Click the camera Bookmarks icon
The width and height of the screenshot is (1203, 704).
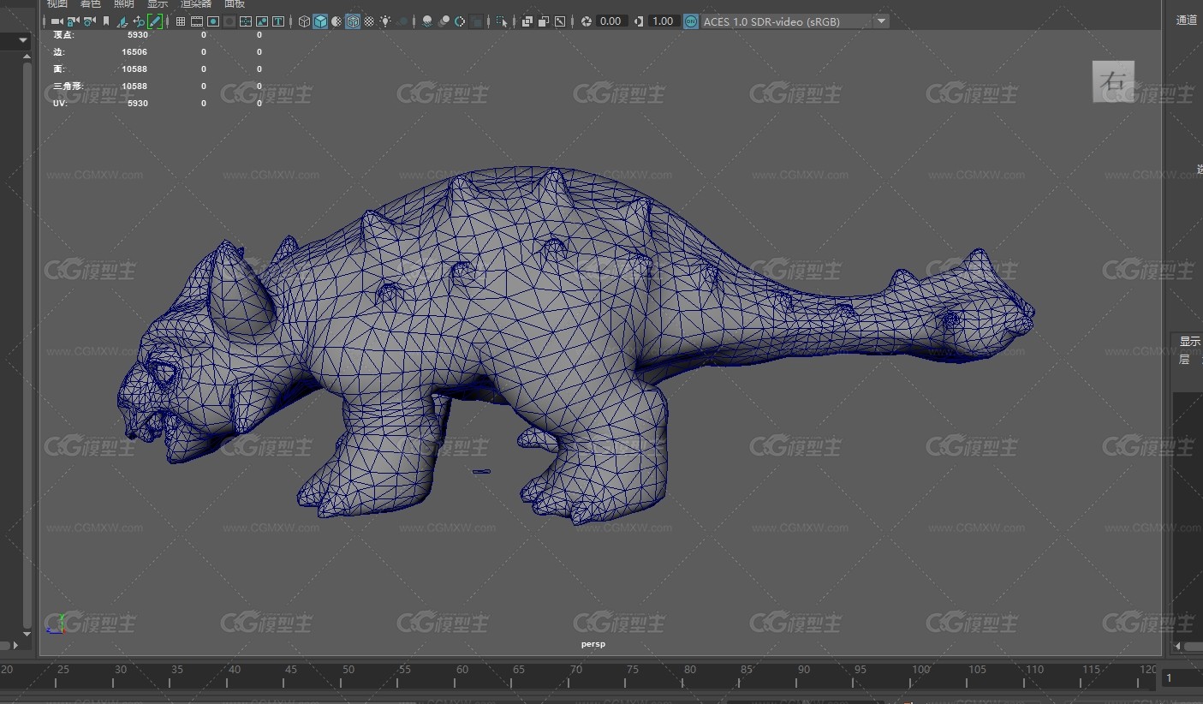coord(106,21)
